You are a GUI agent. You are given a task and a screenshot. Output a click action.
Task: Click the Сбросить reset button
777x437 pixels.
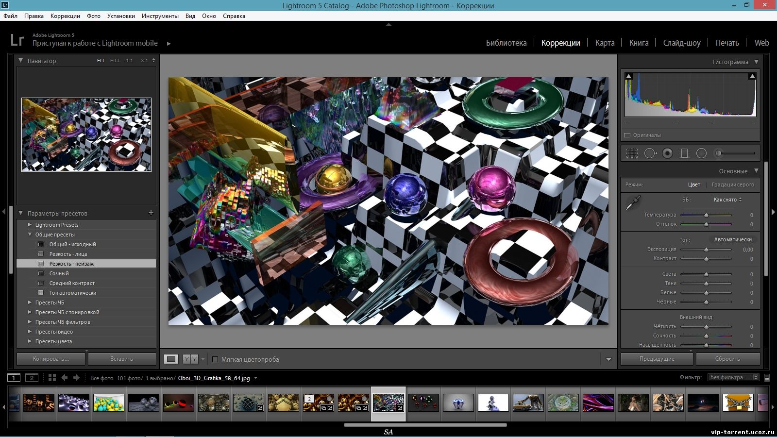pos(727,359)
